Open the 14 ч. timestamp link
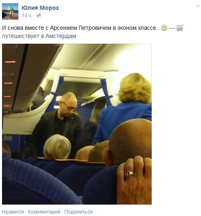Viewport: 201px width, 216px height. (27, 16)
